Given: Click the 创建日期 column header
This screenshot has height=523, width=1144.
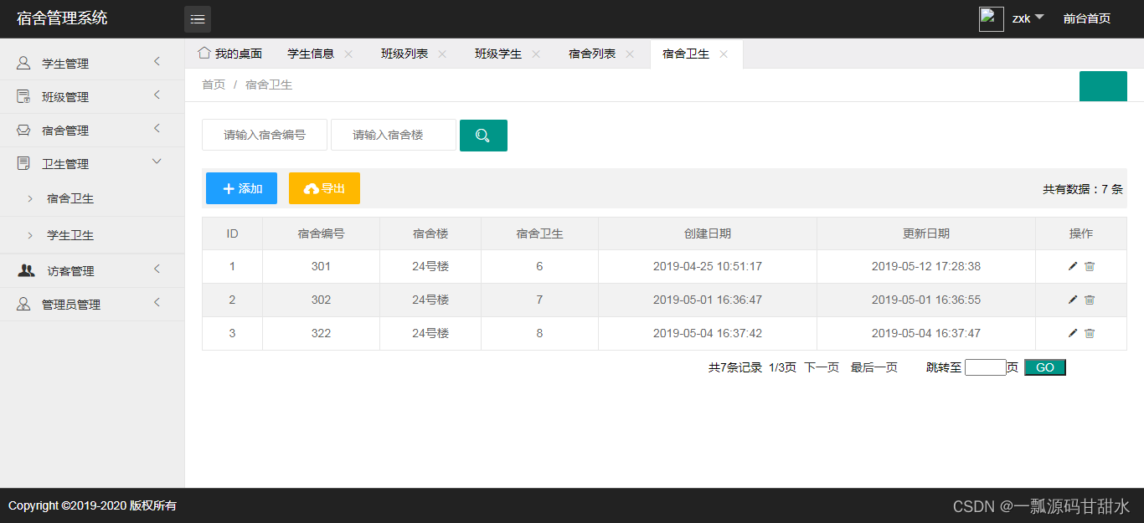Looking at the screenshot, I should tap(708, 233).
